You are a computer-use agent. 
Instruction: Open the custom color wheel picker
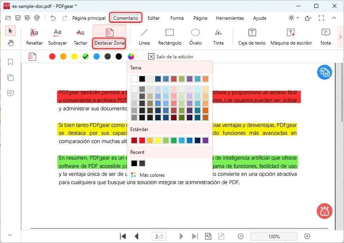(x=131, y=56)
